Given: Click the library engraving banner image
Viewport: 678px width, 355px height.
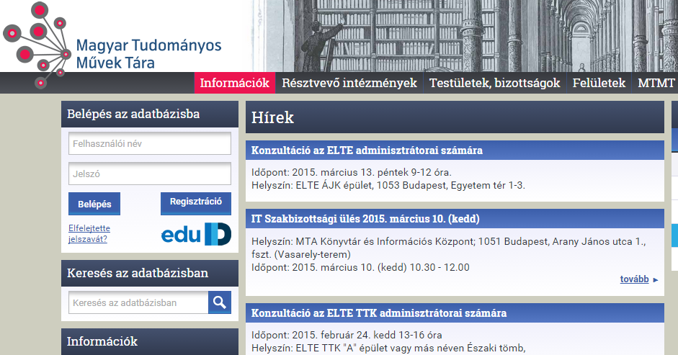Looking at the screenshot, I should pyautogui.click(x=465, y=36).
